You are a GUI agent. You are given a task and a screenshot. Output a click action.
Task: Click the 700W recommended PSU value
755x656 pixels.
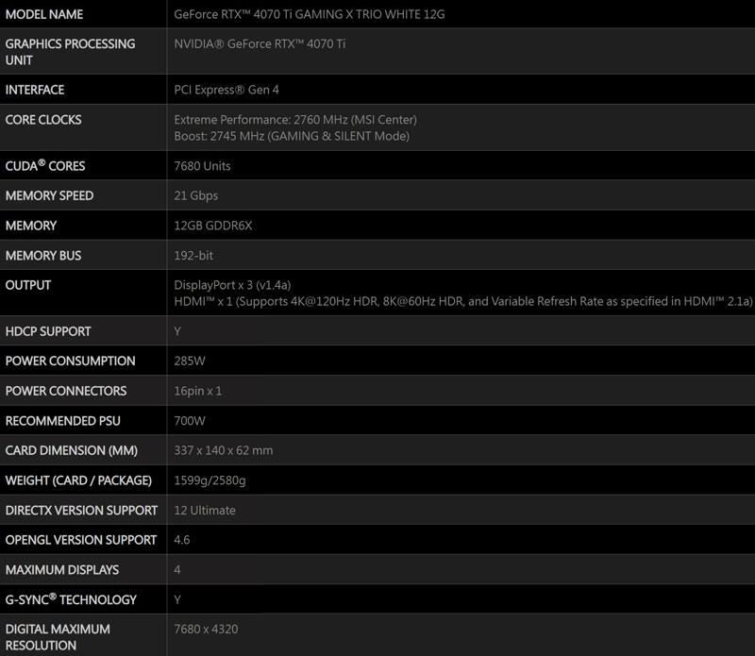tap(190, 420)
